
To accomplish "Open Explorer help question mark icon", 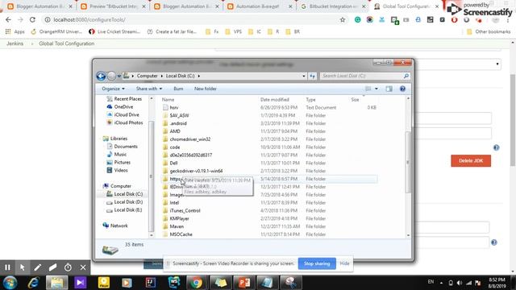I will coord(402,89).
